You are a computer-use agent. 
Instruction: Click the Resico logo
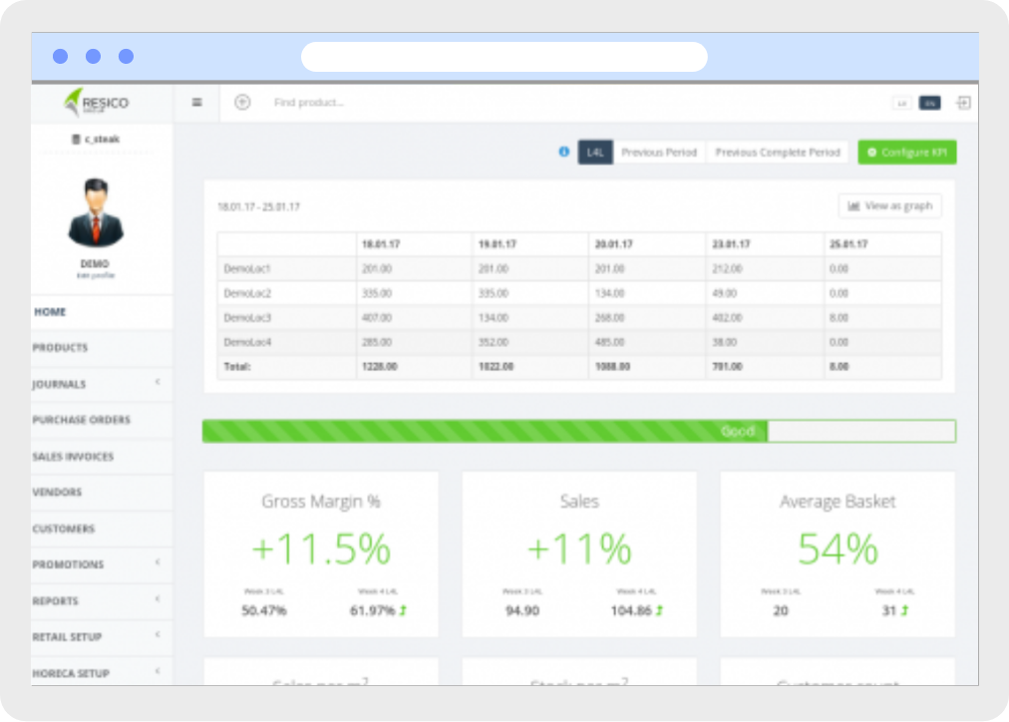tap(97, 103)
